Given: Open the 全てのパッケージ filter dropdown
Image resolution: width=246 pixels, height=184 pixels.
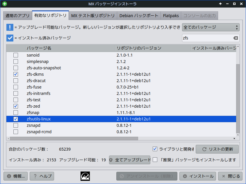Looking at the screenshot, I should tap(211, 27).
